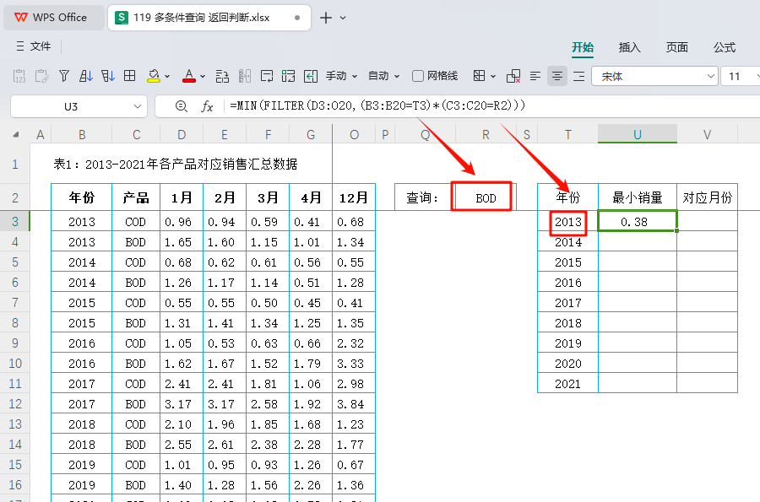The image size is (760, 502).
Task: Click the 产品 header cell
Action: coord(136,197)
